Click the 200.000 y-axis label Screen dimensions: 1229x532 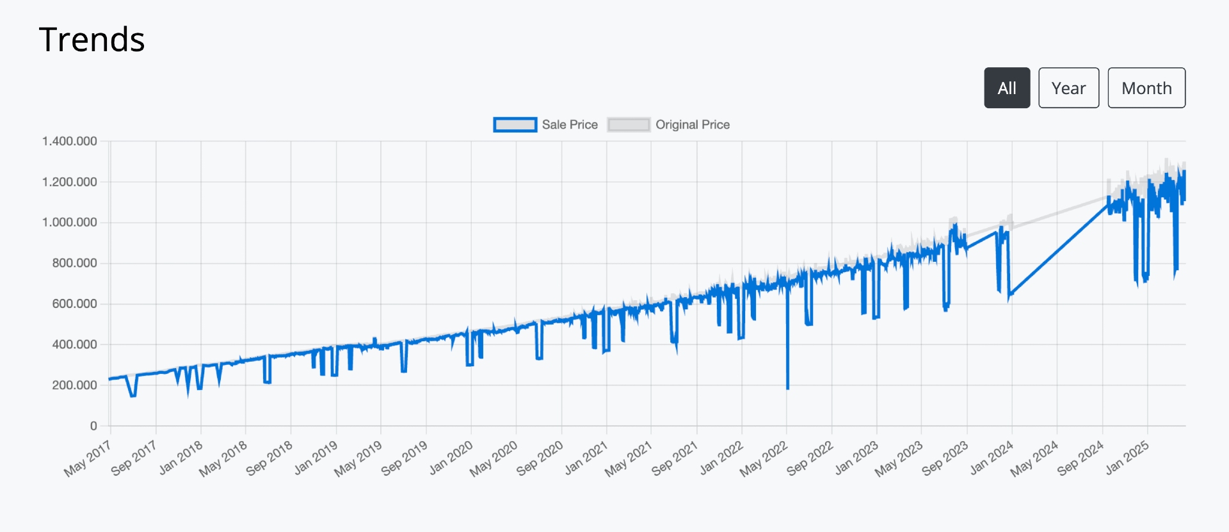click(x=74, y=385)
